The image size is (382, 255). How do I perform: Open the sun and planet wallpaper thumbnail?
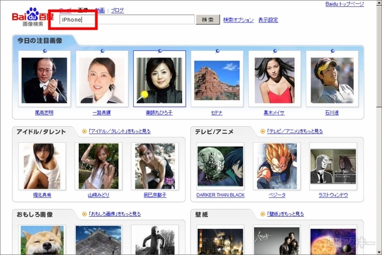click(x=333, y=242)
